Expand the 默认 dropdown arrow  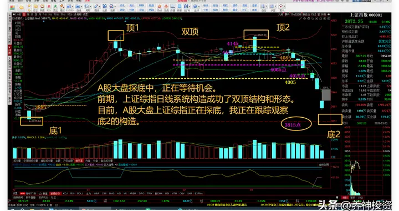284,6
